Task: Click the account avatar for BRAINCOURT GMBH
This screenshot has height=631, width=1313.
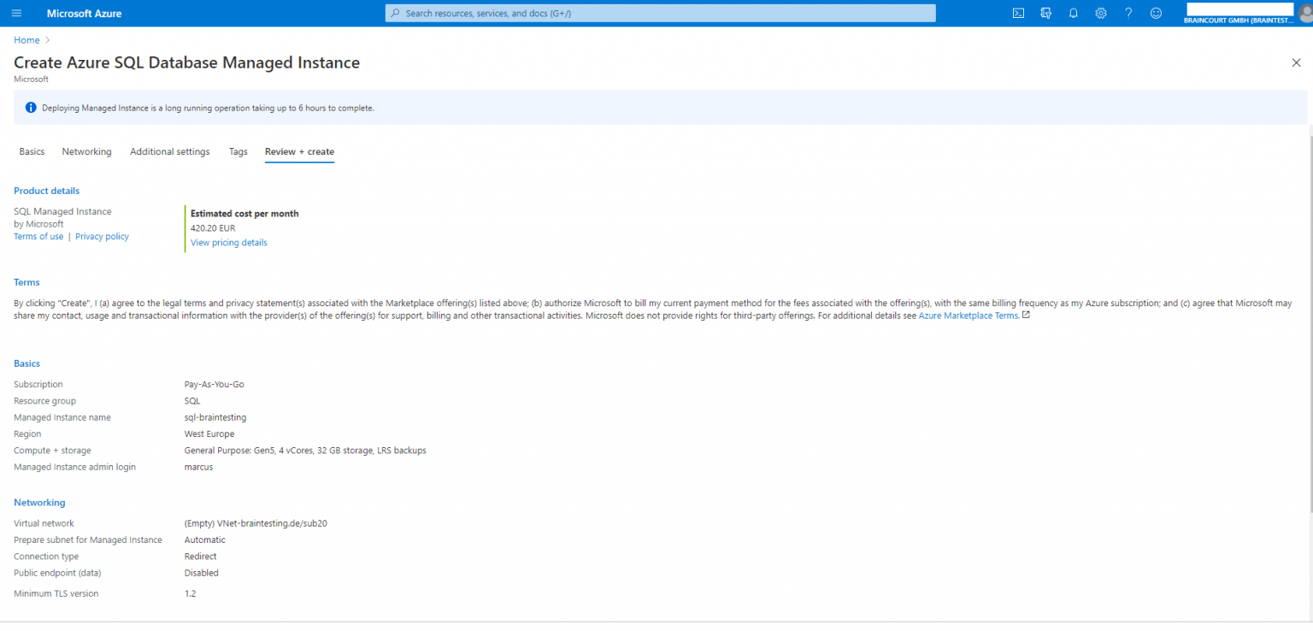Action: click(x=1304, y=13)
